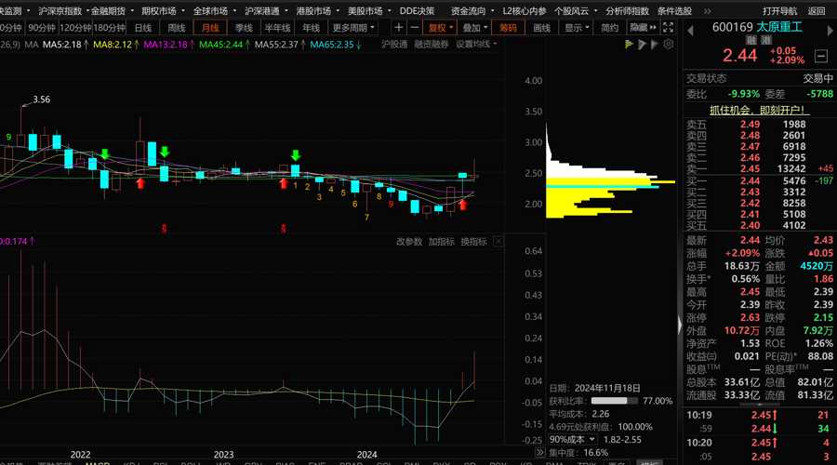Close the indicator panel with X icon
The height and width of the screenshot is (465, 837).
(x=498, y=242)
